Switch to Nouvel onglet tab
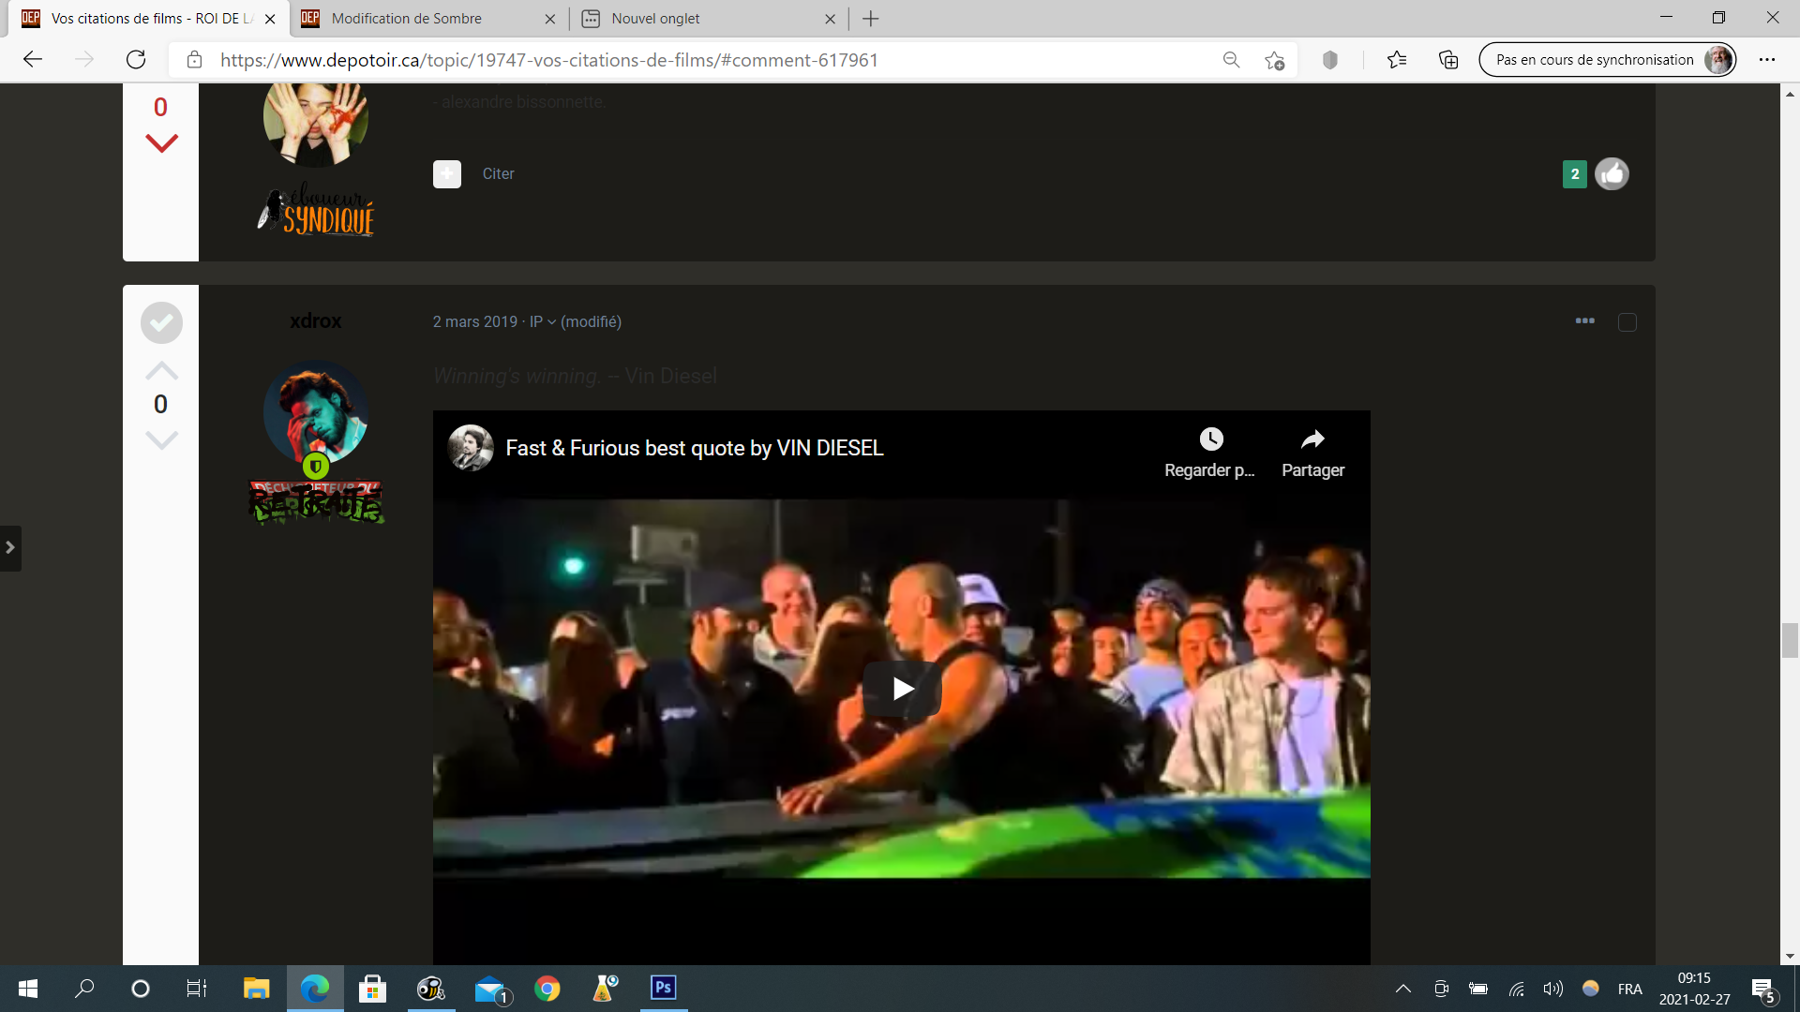1800x1012 pixels. [x=655, y=19]
